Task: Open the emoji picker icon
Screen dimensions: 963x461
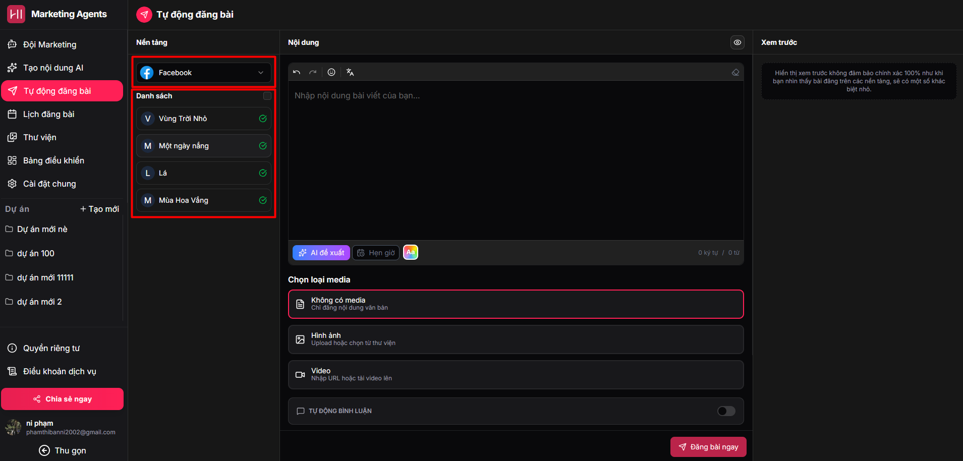Action: point(331,72)
